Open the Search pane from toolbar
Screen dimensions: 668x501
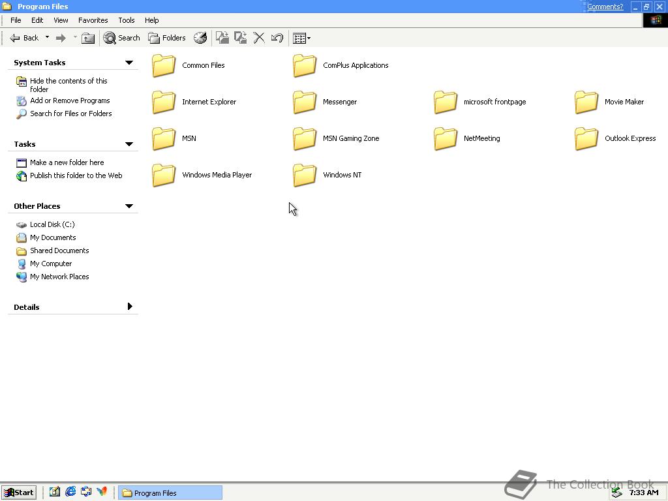[x=122, y=38]
